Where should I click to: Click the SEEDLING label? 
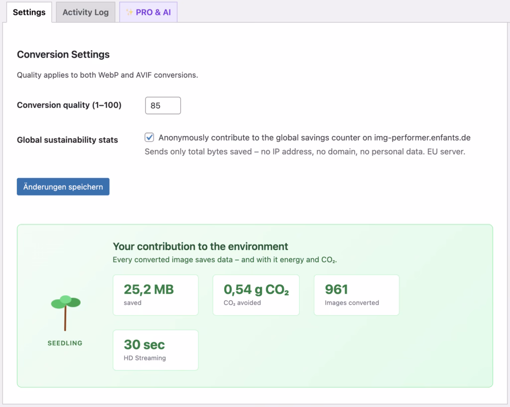65,343
